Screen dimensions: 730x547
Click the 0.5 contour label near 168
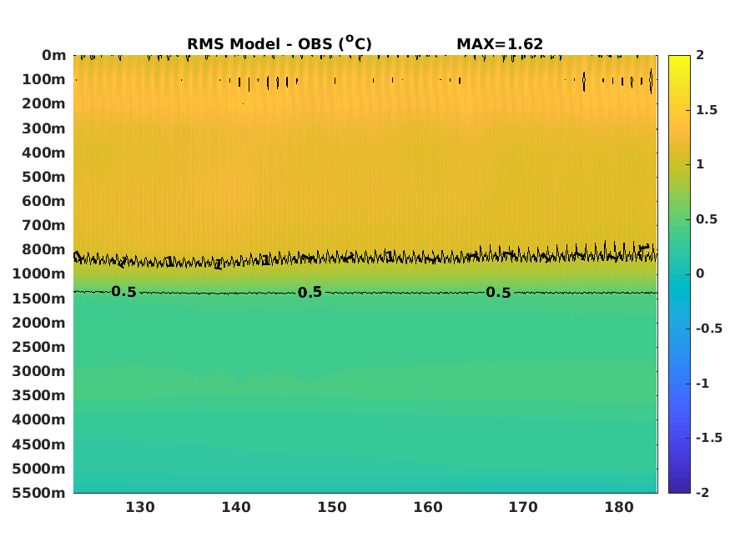(x=499, y=293)
